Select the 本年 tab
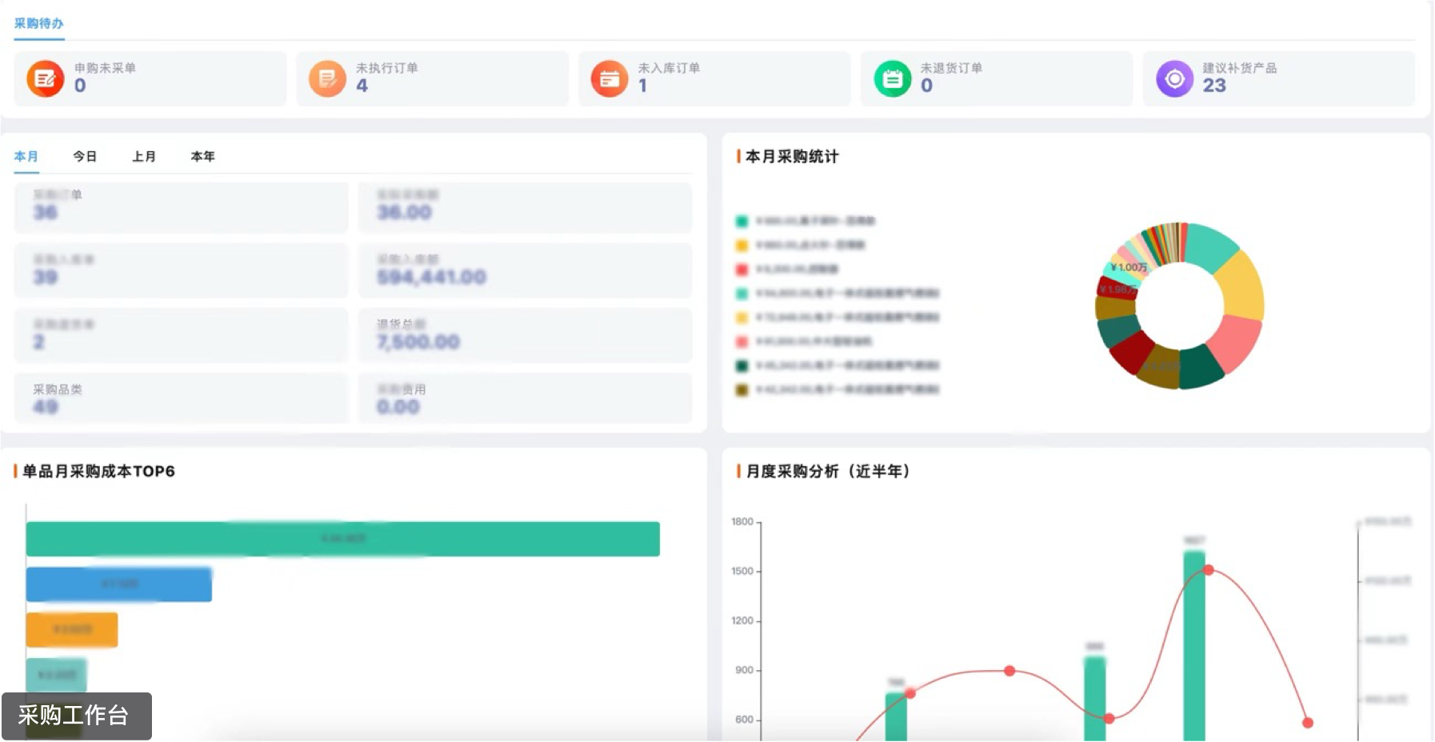The height and width of the screenshot is (742, 1435). pyautogui.click(x=203, y=157)
